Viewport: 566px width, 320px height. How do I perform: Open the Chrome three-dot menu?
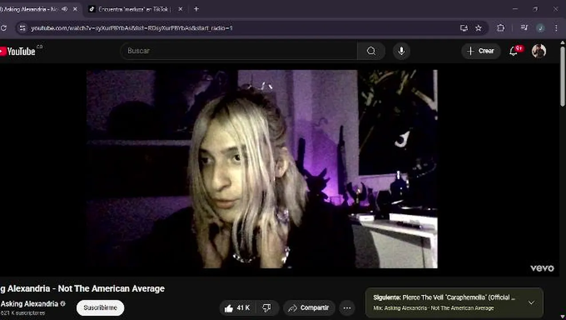pyautogui.click(x=556, y=28)
